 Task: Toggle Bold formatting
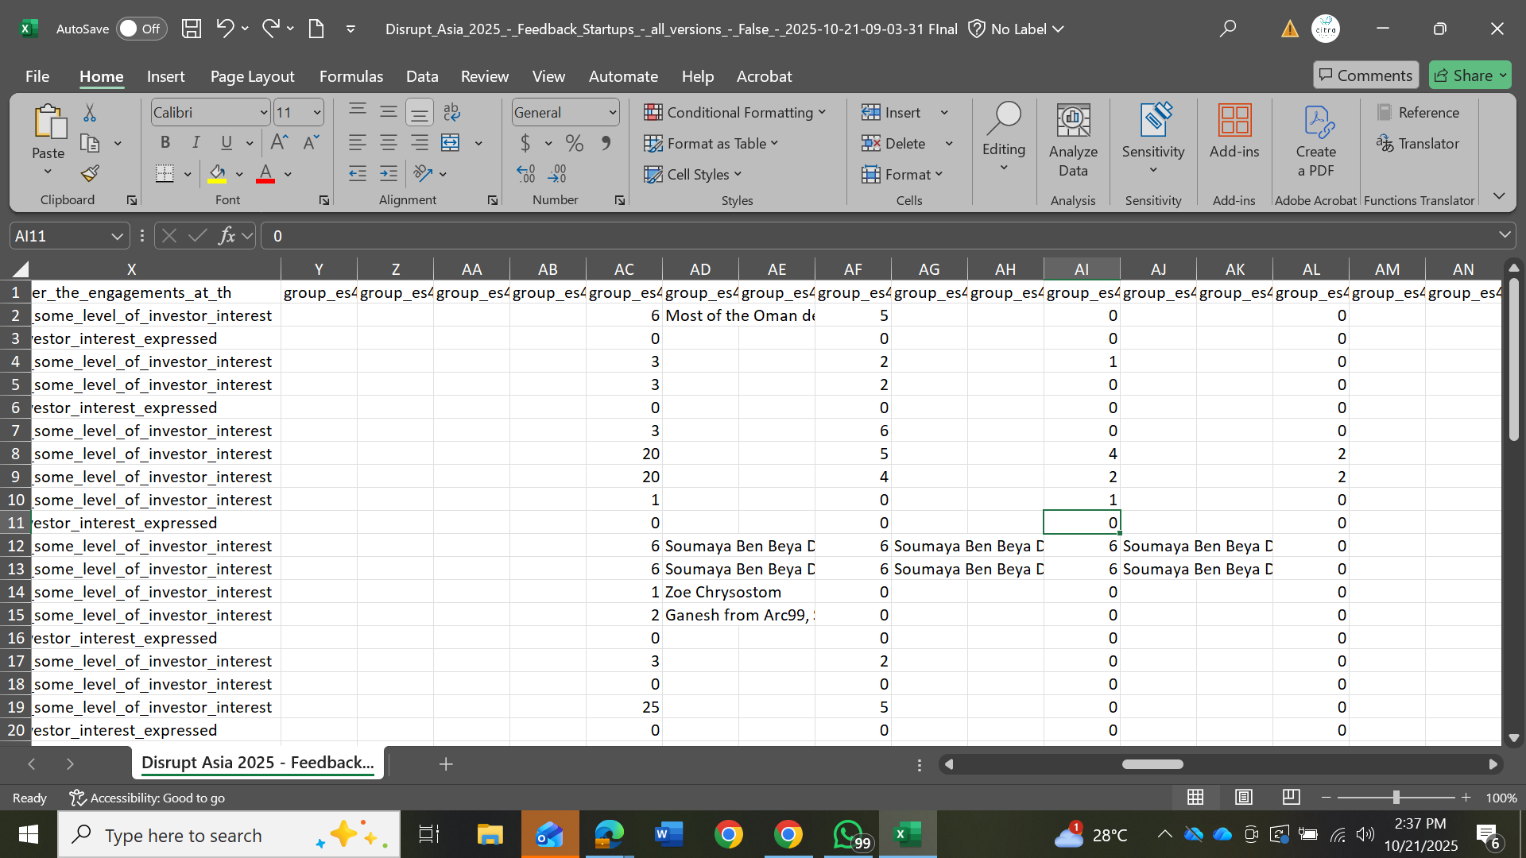coord(165,142)
